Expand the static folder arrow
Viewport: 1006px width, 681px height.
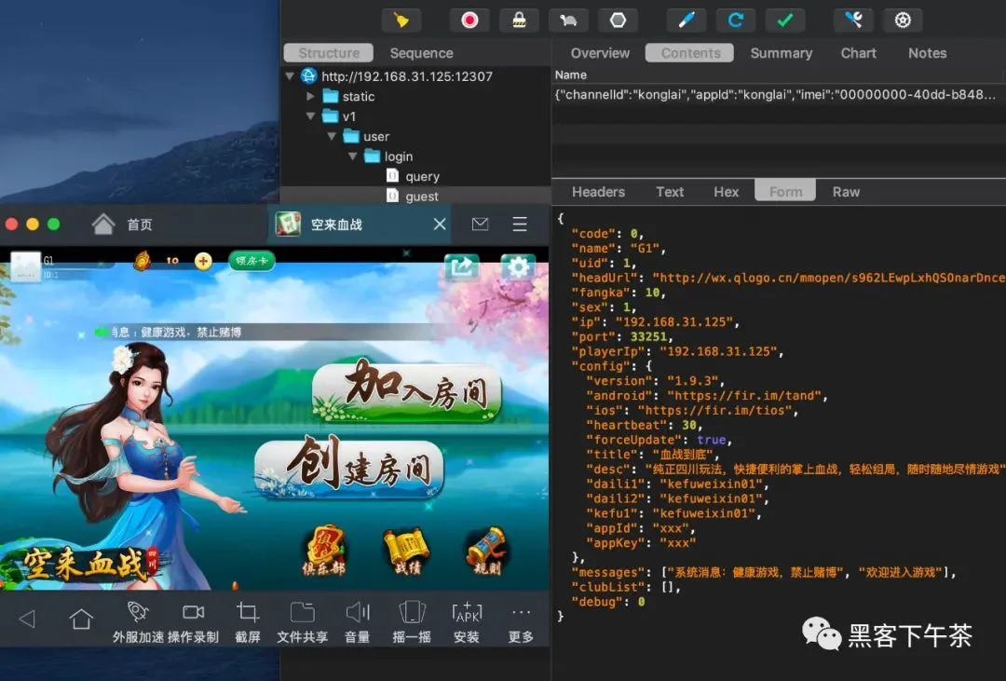point(310,96)
